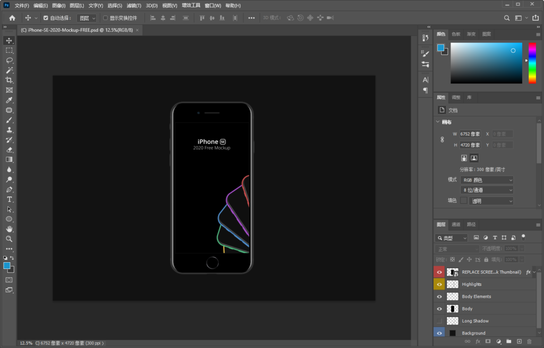Select the Gradient tool

9,160
